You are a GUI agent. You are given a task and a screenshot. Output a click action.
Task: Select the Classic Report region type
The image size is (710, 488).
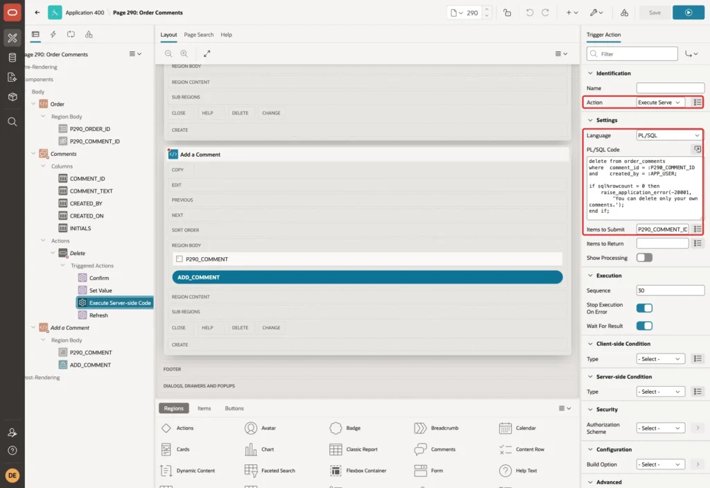pyautogui.click(x=353, y=449)
